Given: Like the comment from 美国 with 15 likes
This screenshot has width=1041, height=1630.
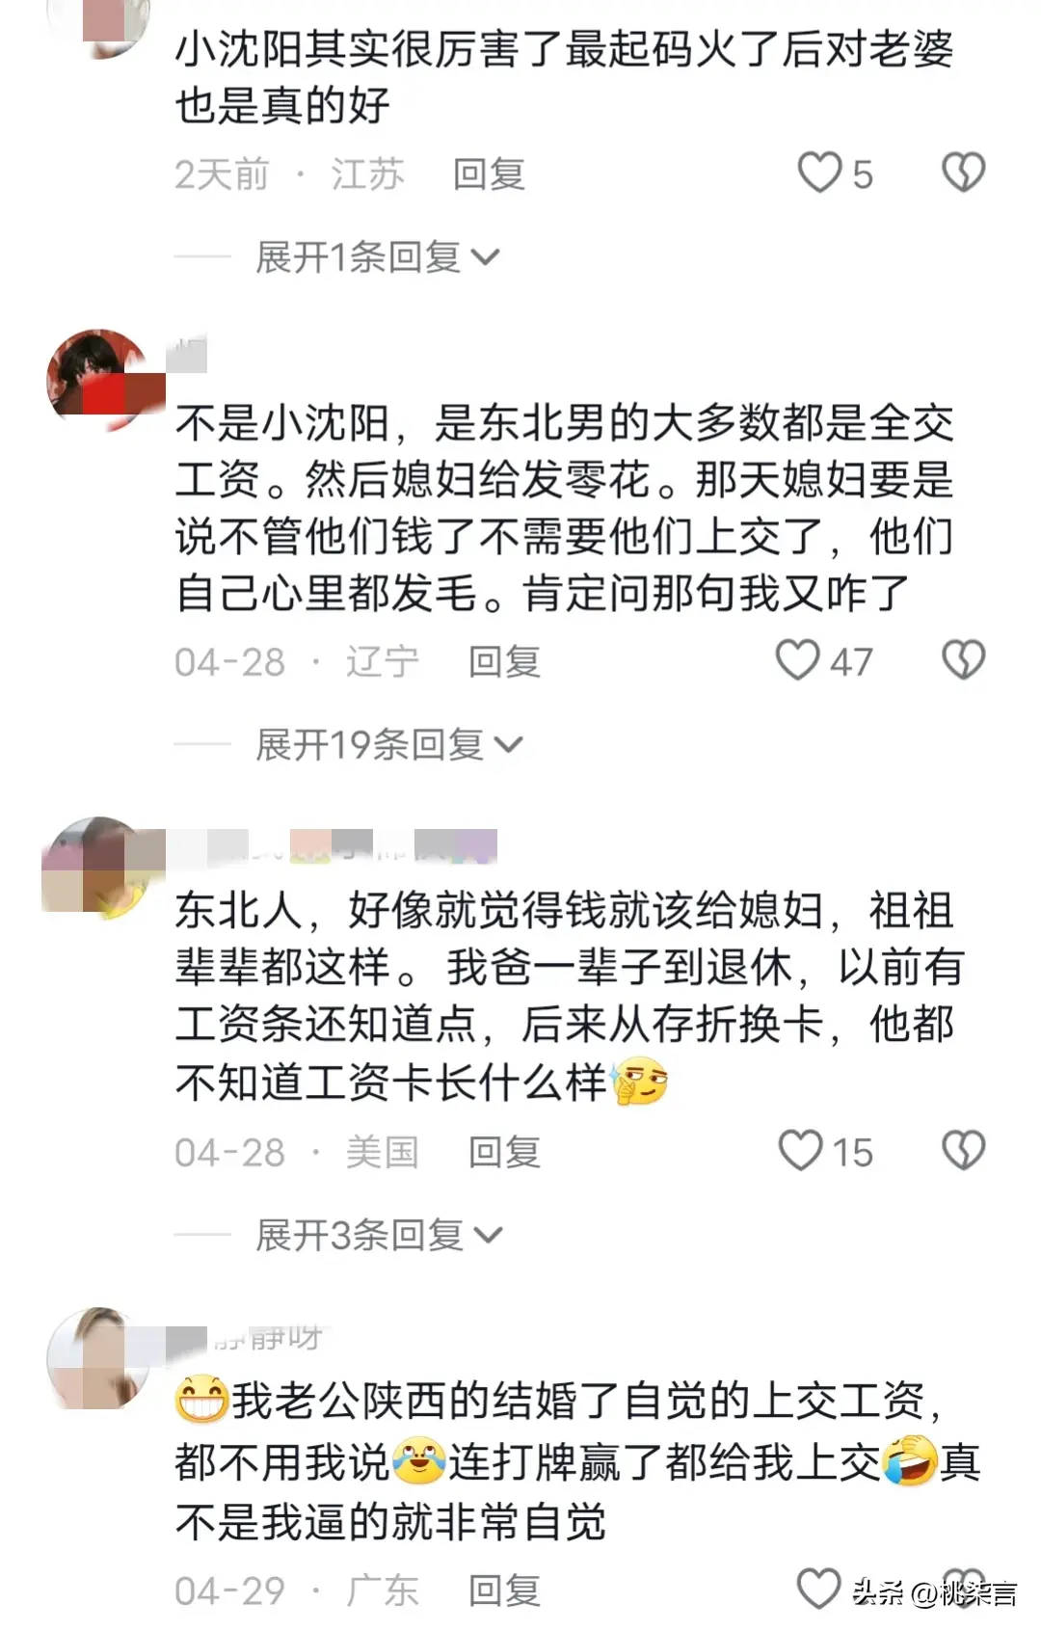Looking at the screenshot, I should 800,1151.
